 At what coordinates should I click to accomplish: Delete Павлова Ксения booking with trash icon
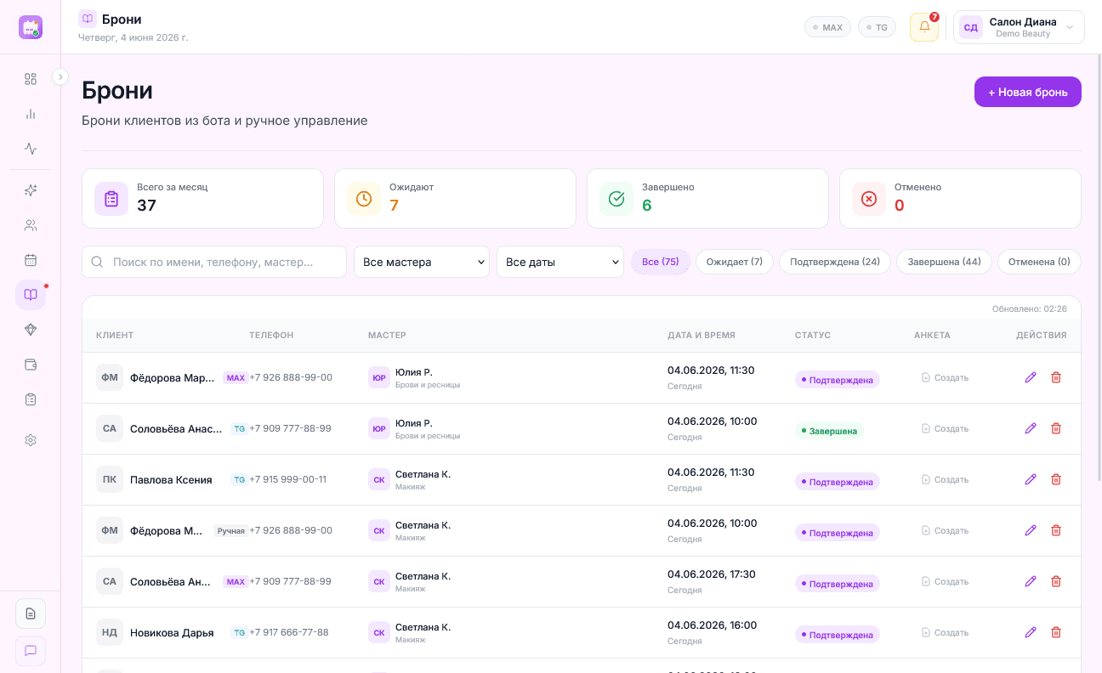point(1056,479)
